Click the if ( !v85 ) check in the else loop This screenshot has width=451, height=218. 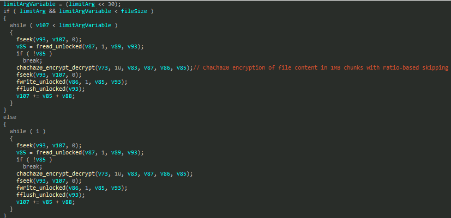pyautogui.click(x=35, y=159)
